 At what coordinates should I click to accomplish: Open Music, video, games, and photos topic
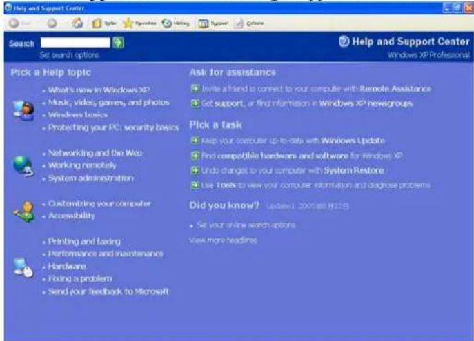tap(109, 103)
